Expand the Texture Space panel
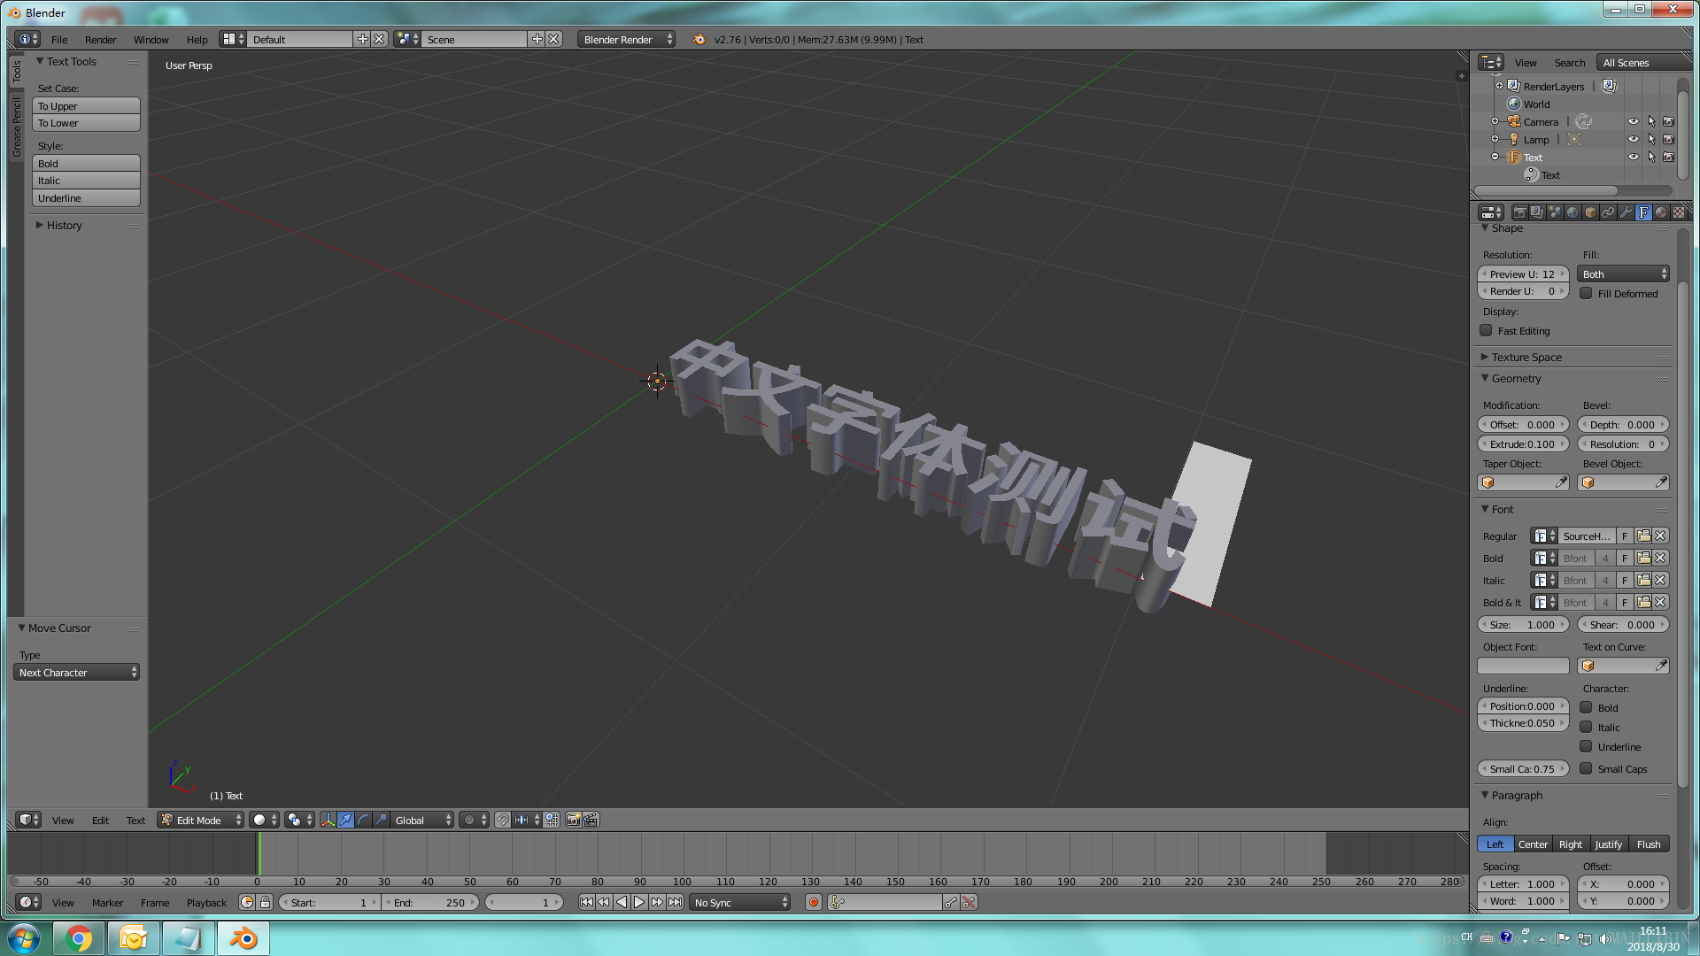Image resolution: width=1700 pixels, height=956 pixels. (x=1526, y=358)
